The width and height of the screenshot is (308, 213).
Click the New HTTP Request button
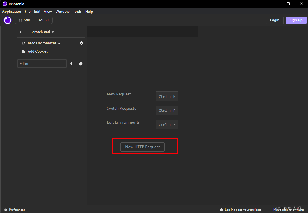coord(143,147)
